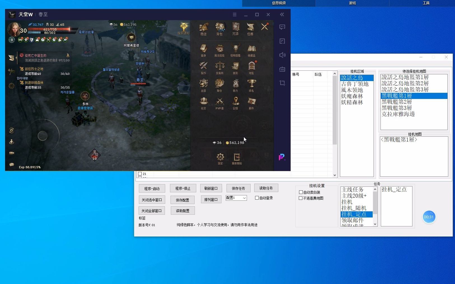The image size is (455, 284).
Task: Open the 郵件 mail envelope icon
Action: pos(251,103)
